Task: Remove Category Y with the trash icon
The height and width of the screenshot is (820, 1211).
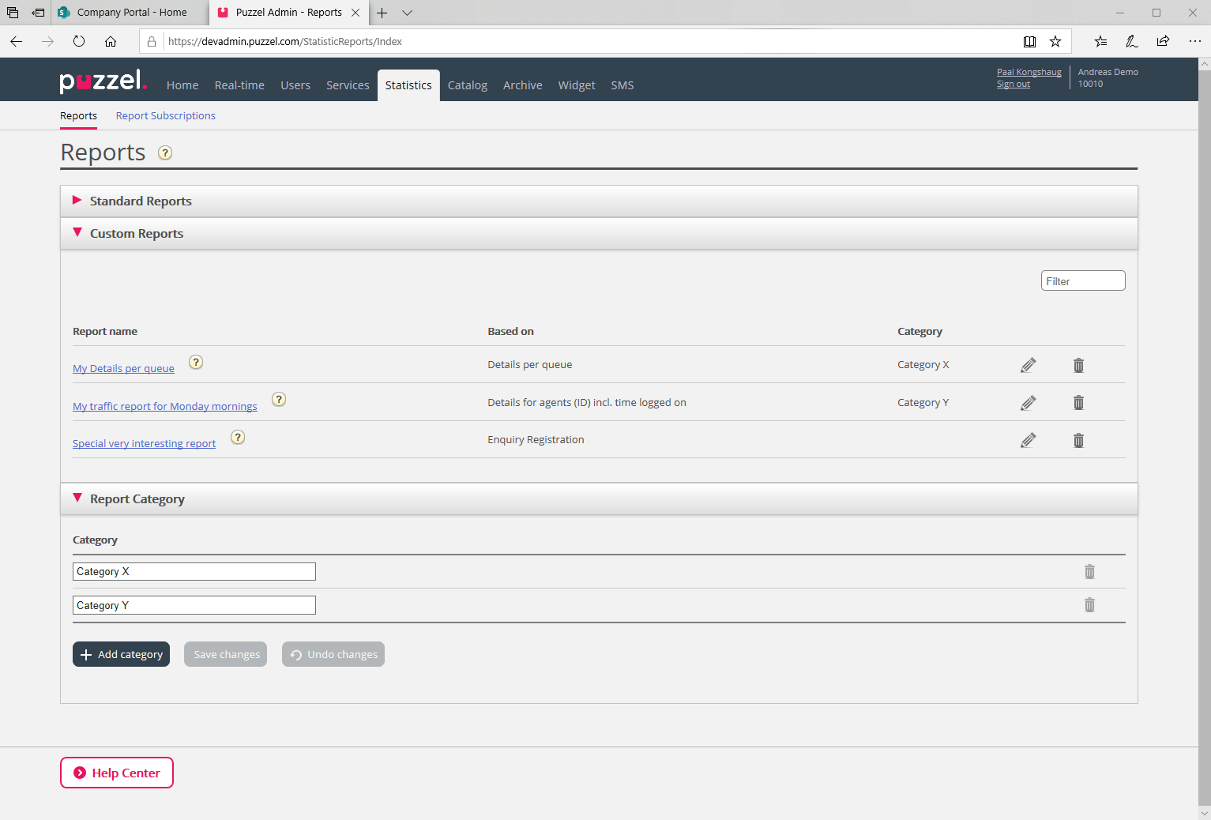Action: [1089, 605]
